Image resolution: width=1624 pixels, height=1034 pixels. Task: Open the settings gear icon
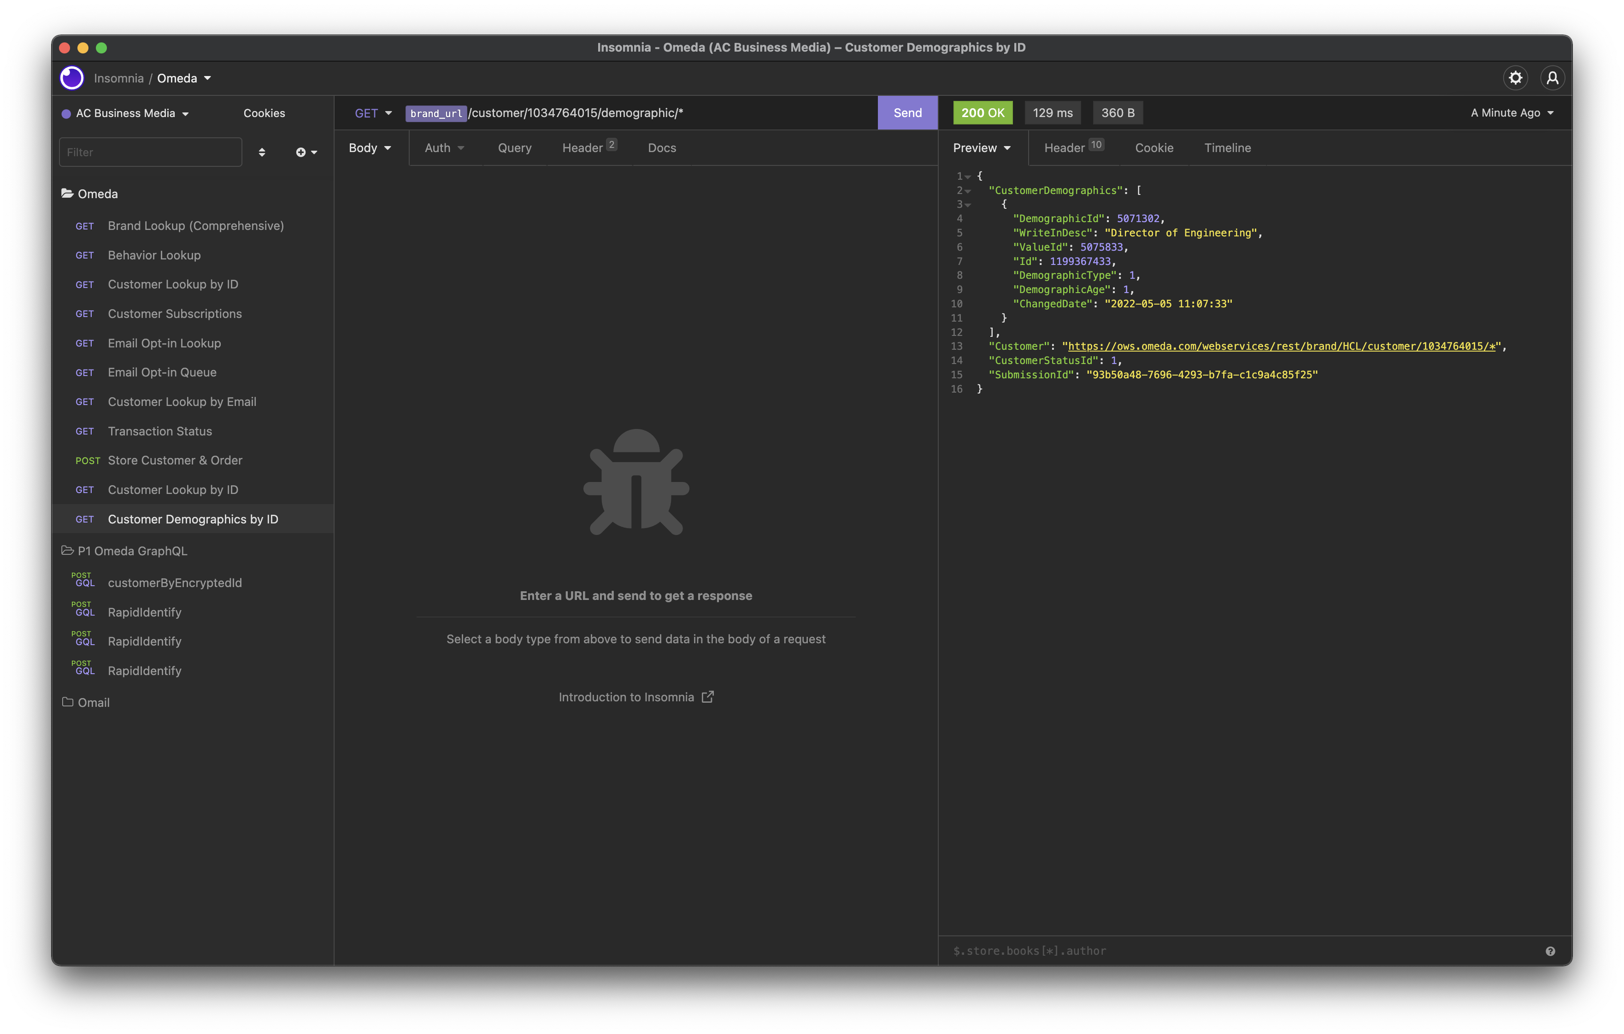pos(1515,78)
